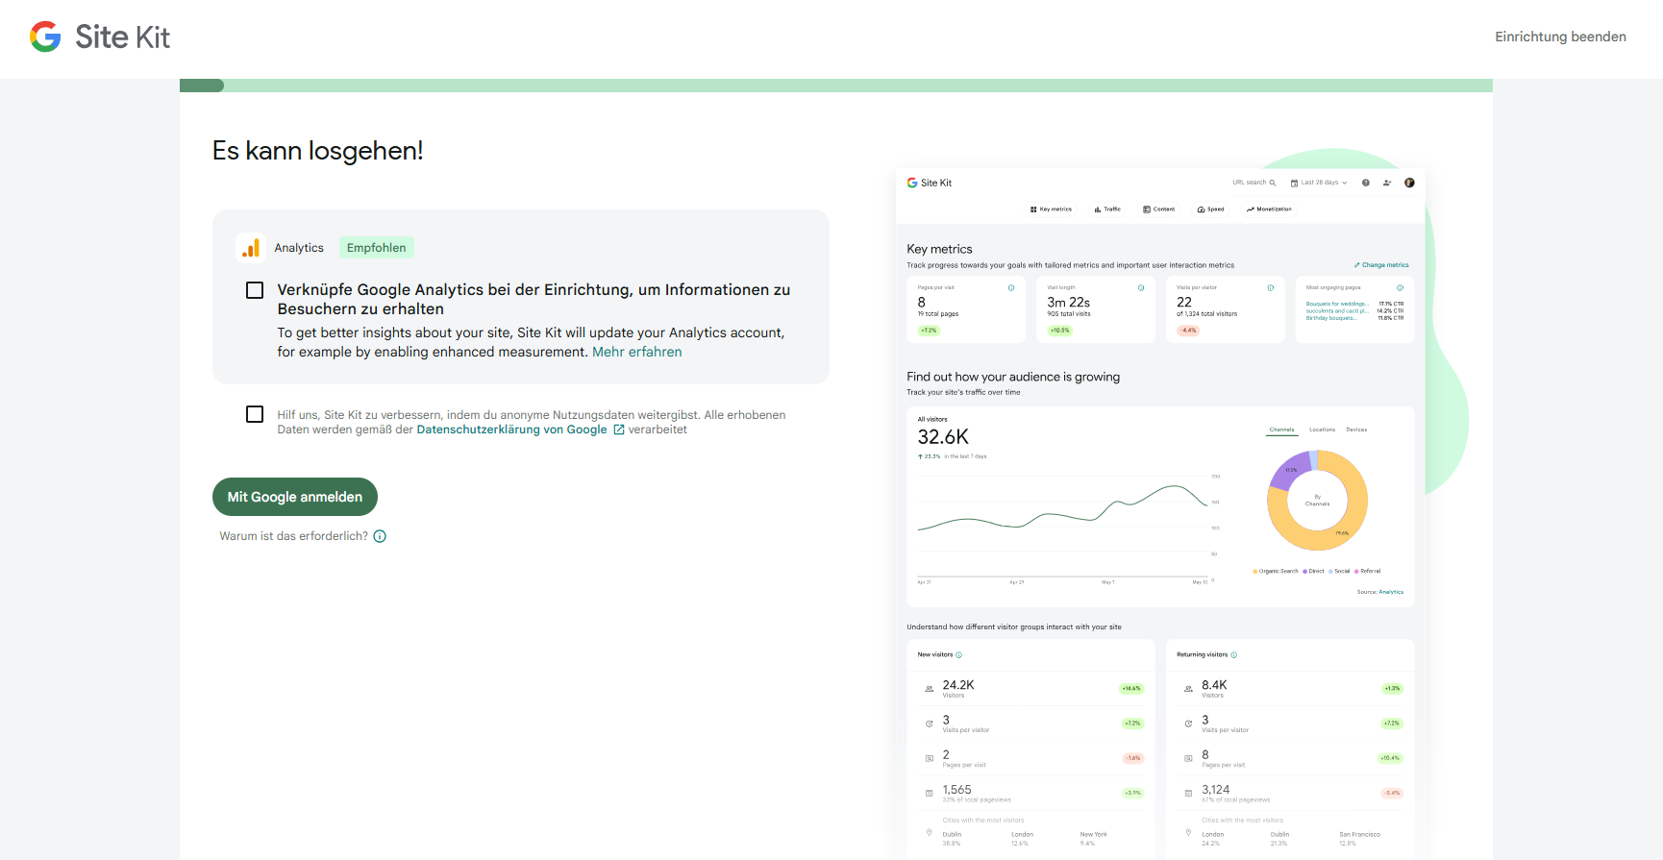Click the Mit Google anmelden button

pyautogui.click(x=295, y=497)
